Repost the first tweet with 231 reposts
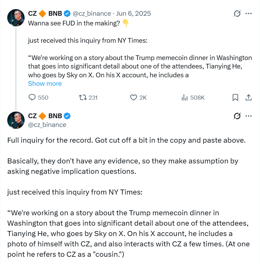260x264 pixels. tap(83, 98)
